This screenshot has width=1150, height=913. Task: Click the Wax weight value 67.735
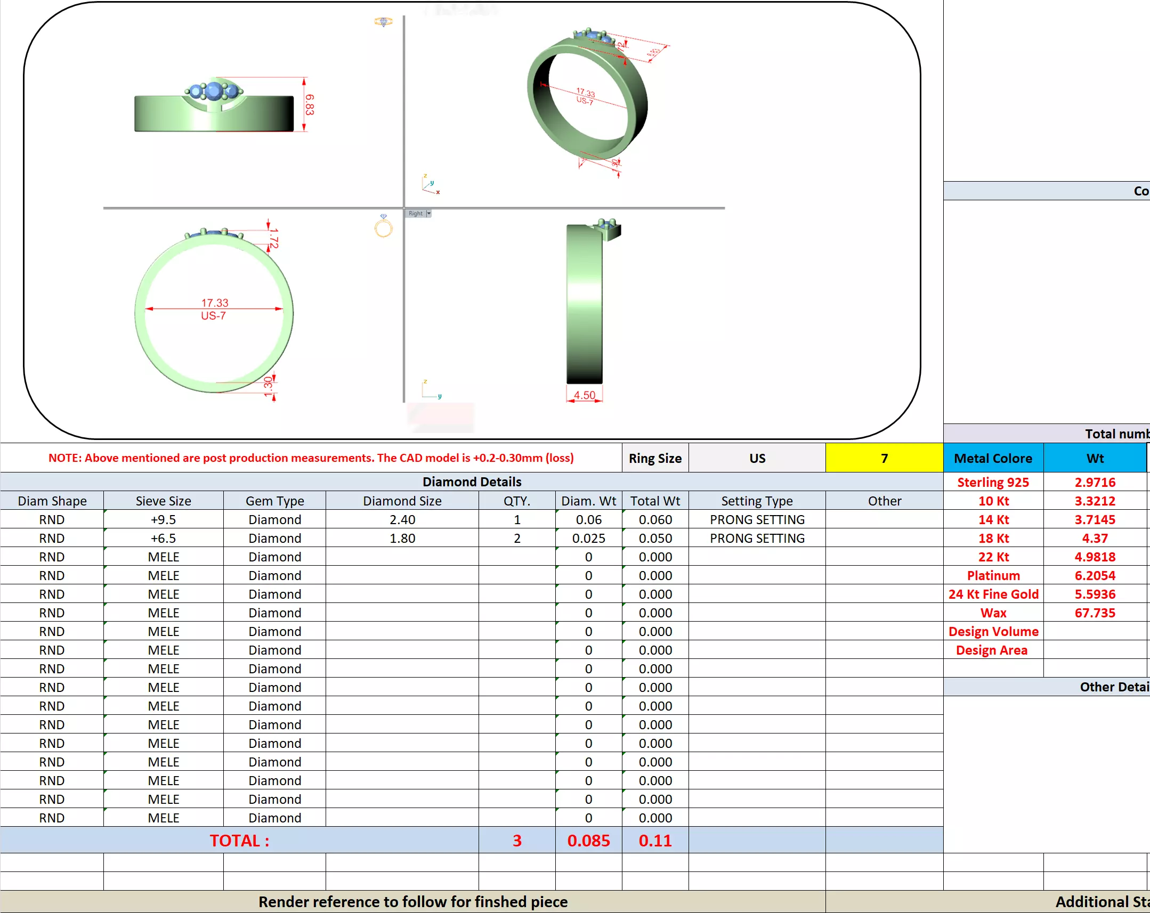point(1094,613)
